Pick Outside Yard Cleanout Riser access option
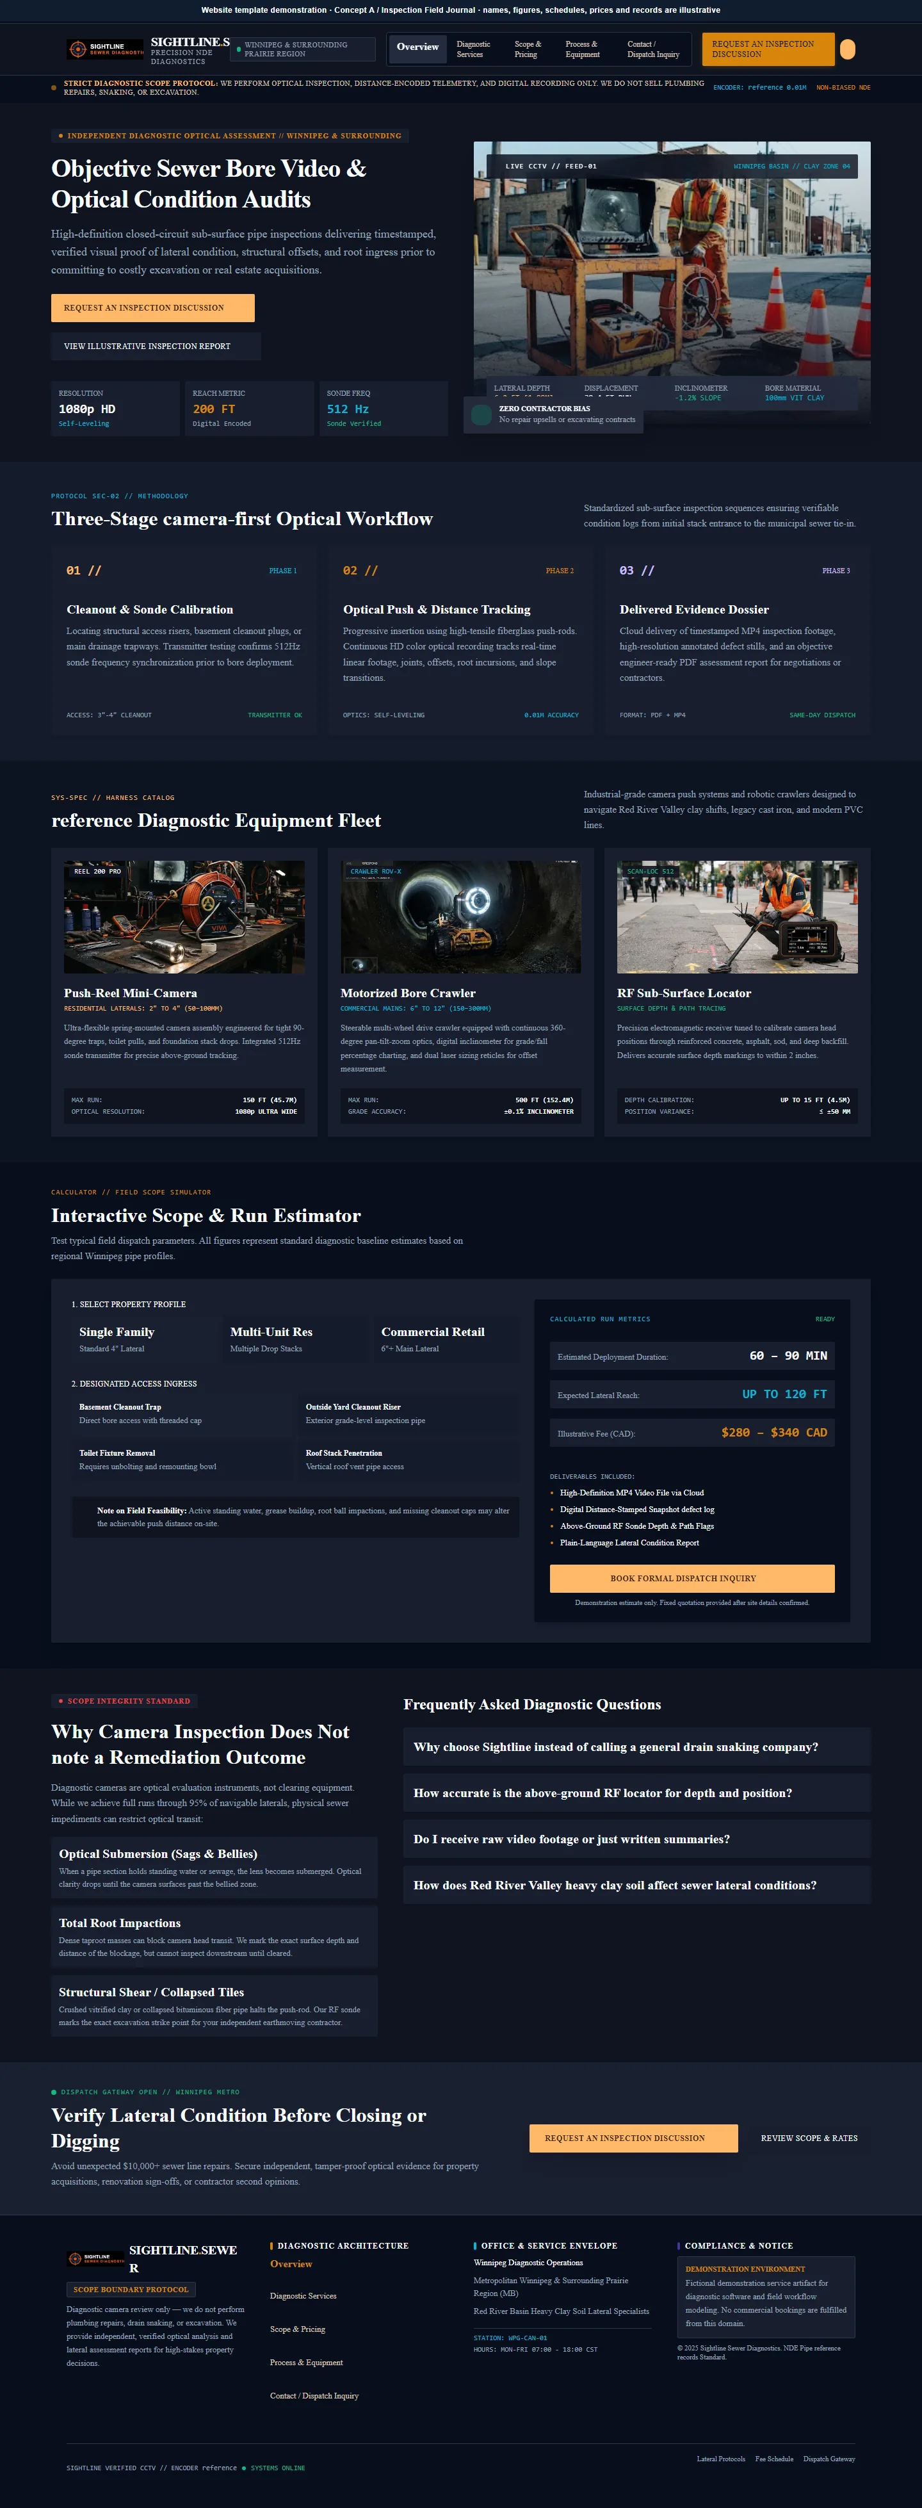Image resolution: width=922 pixels, height=2508 pixels. [x=409, y=1413]
